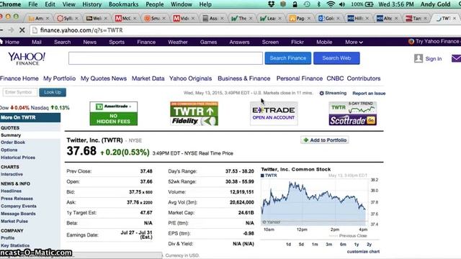
Task: Open Message Boards in sidebar
Action: [x=18, y=214]
